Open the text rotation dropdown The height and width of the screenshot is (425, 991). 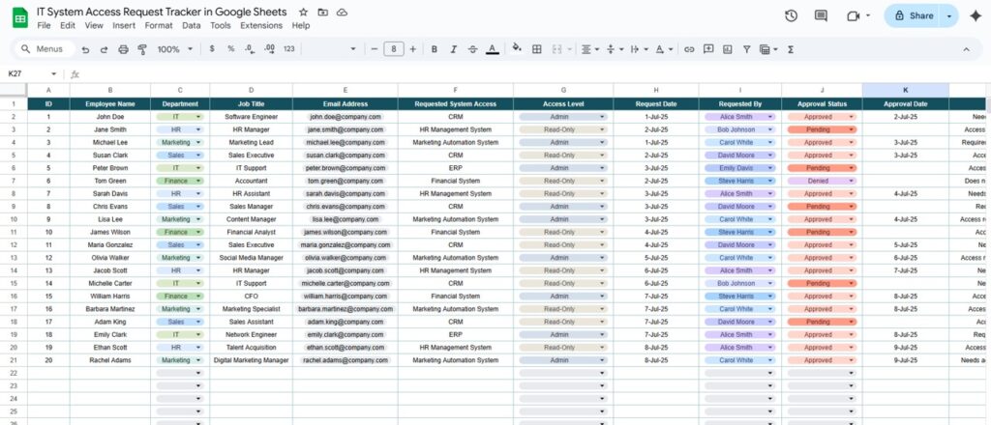663,49
